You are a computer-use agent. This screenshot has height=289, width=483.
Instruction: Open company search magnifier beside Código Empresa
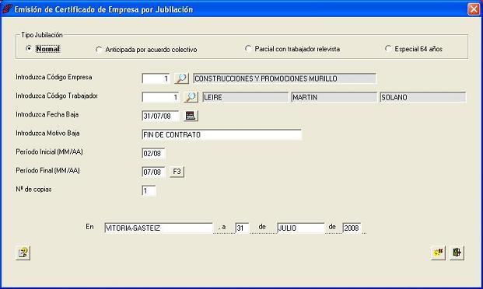pos(181,78)
